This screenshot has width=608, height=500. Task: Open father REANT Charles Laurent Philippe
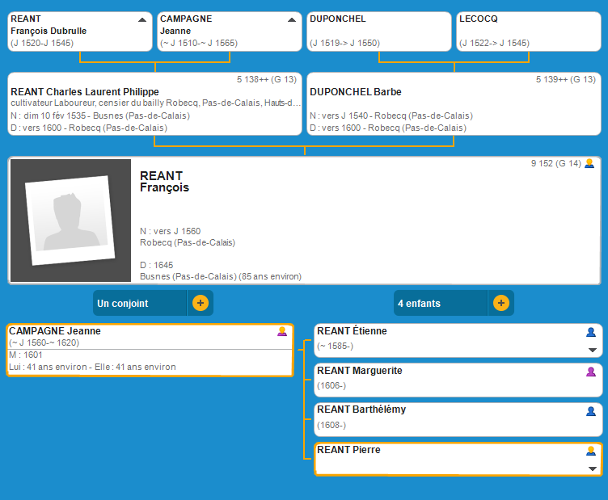[85, 92]
